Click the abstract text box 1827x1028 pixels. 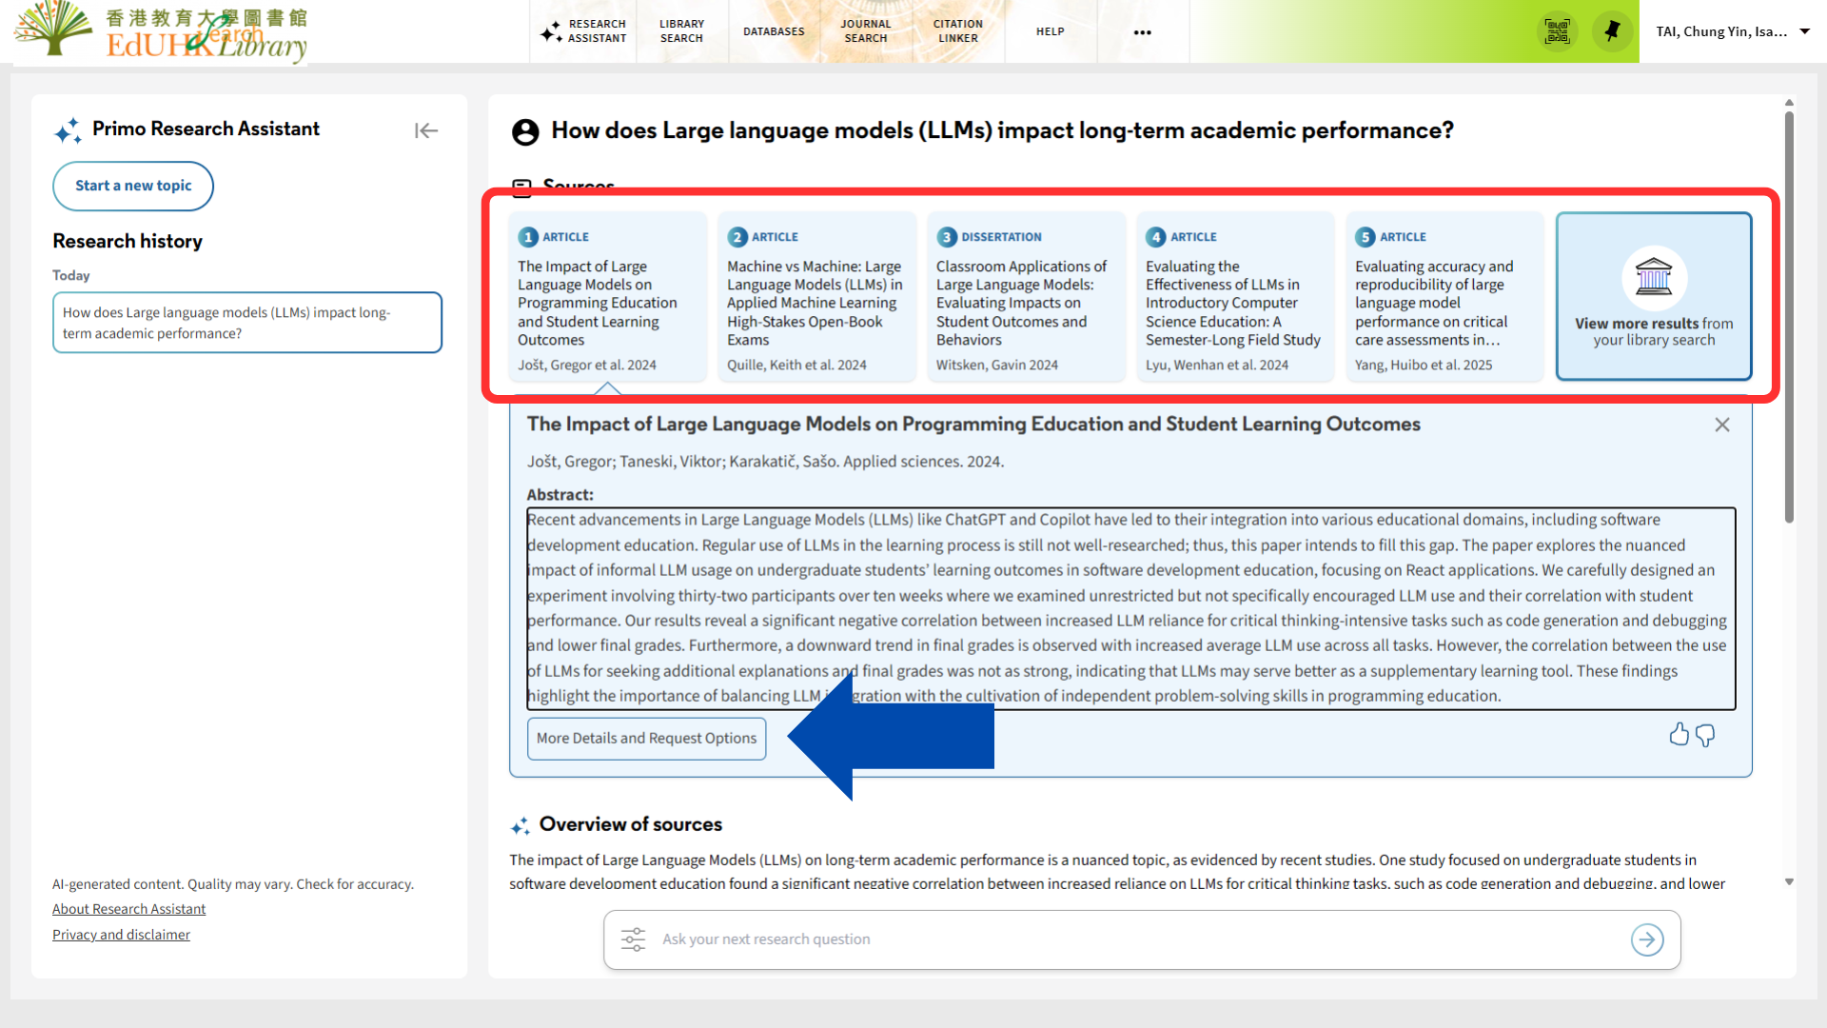1130,608
